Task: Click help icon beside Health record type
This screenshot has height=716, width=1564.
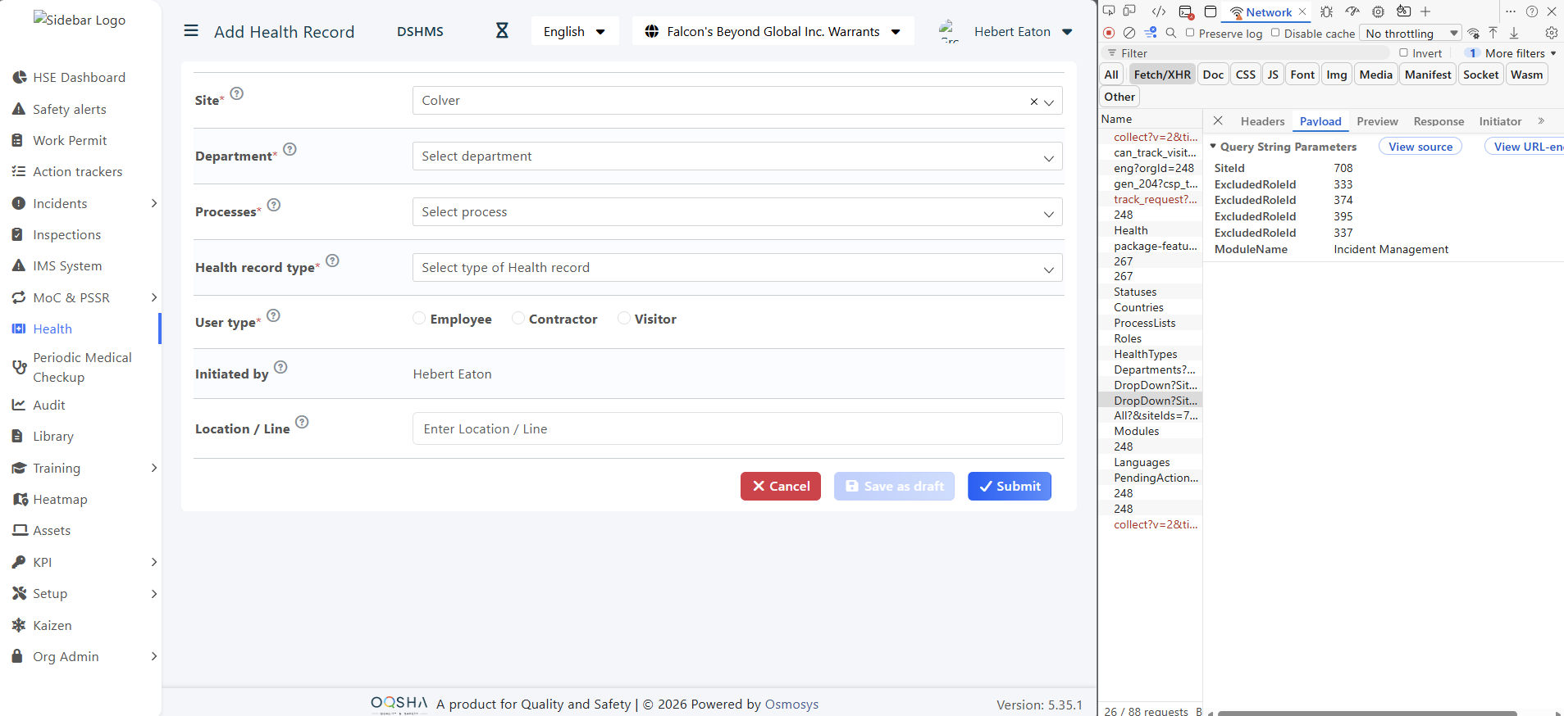Action: click(x=332, y=261)
